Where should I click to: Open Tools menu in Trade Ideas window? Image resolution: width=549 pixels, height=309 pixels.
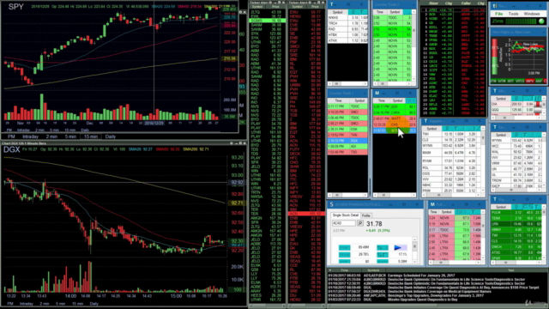pos(513,14)
